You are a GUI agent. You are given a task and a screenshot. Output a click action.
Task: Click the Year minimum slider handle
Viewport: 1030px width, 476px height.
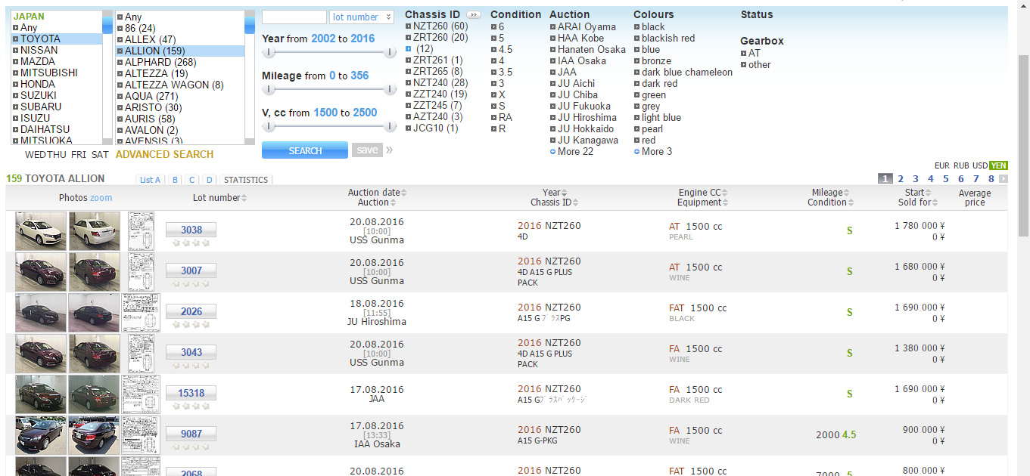coord(268,52)
